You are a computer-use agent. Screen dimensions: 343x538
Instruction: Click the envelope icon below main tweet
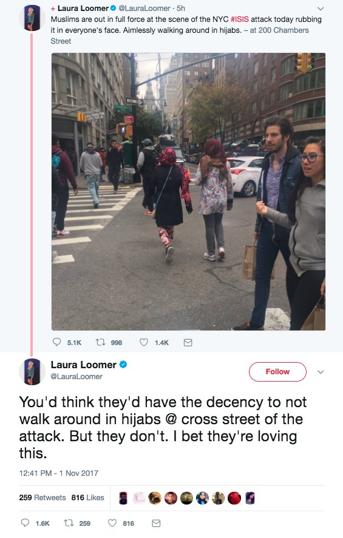(156, 523)
